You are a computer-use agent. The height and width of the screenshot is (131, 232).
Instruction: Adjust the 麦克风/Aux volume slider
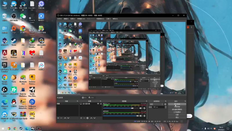(x=121, y=108)
